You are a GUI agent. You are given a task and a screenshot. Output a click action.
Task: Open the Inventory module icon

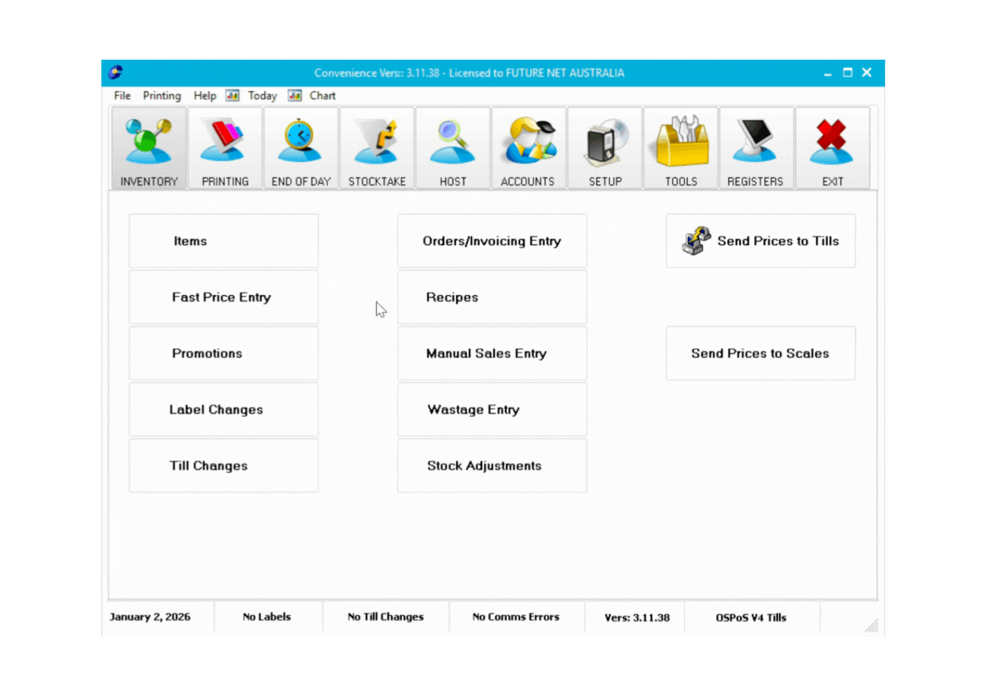148,148
